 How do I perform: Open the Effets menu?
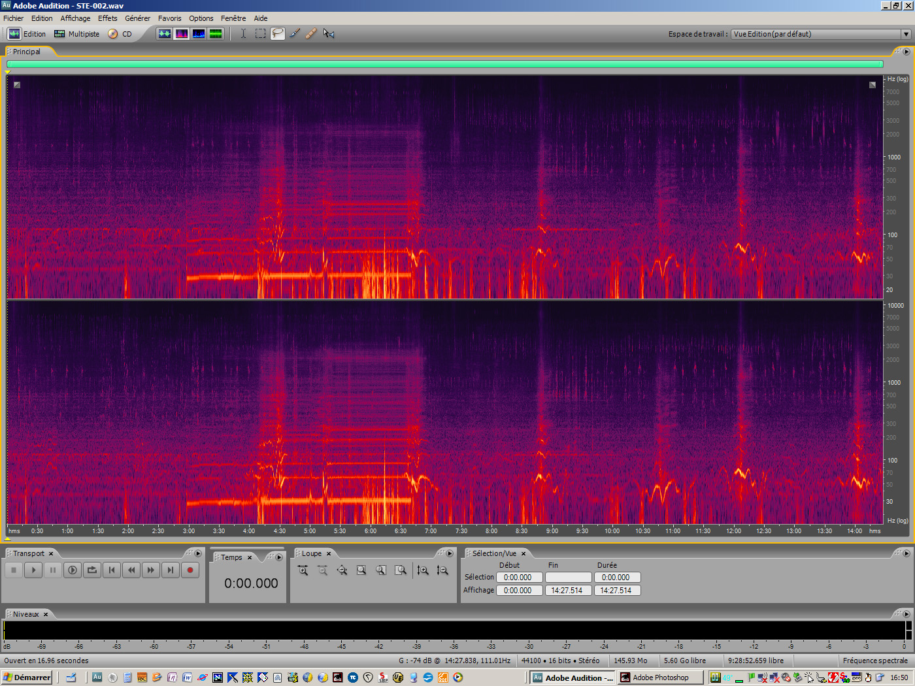(107, 18)
